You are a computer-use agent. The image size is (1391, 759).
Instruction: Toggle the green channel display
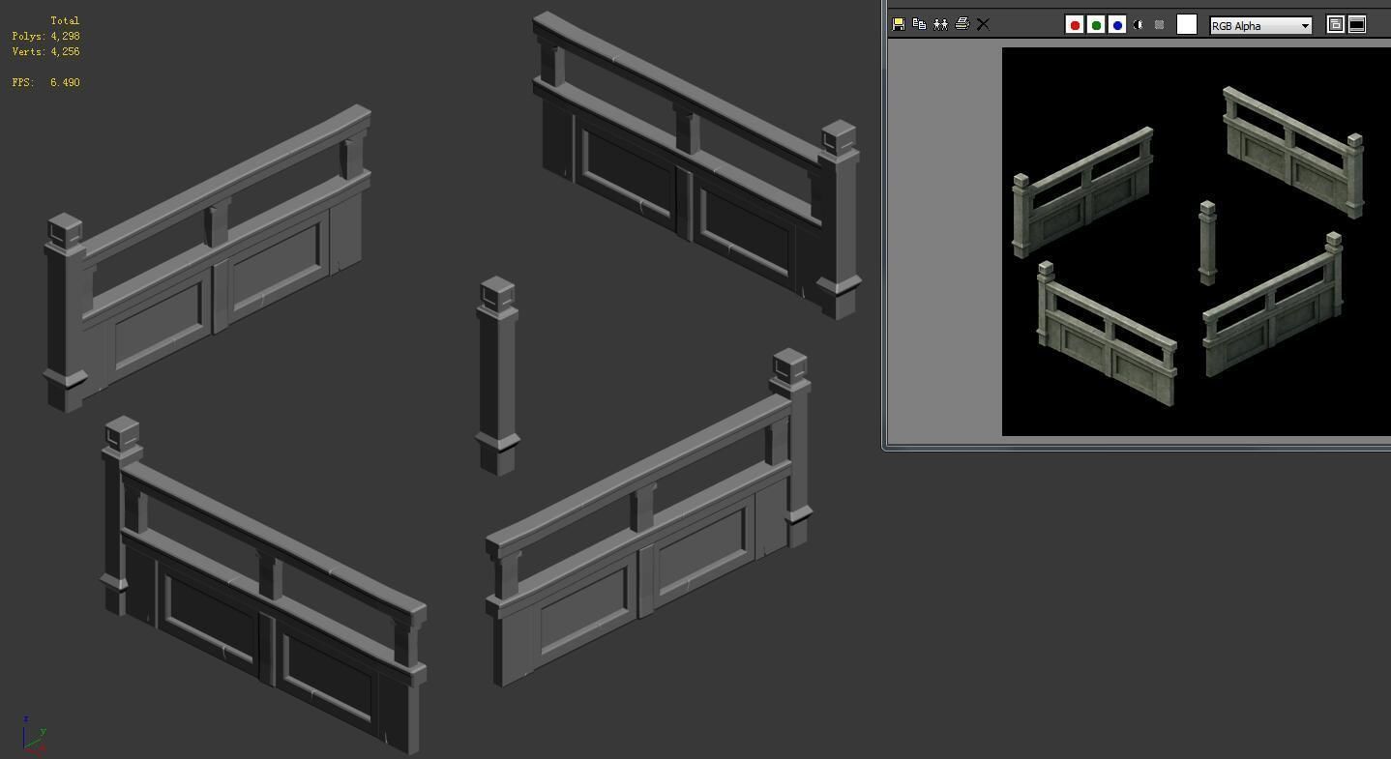[x=1096, y=25]
